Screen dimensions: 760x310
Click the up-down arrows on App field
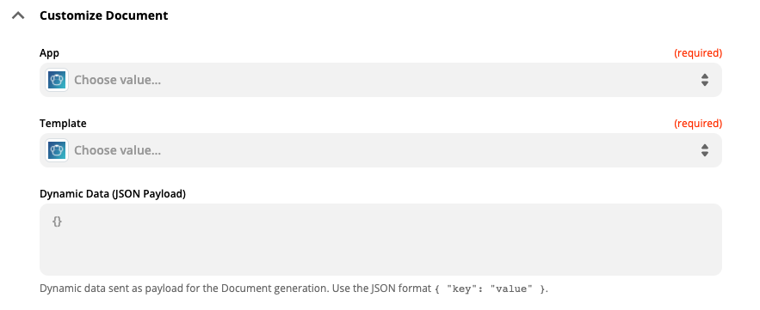705,80
